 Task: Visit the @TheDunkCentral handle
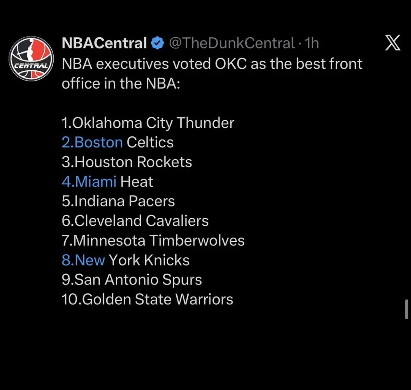point(232,43)
